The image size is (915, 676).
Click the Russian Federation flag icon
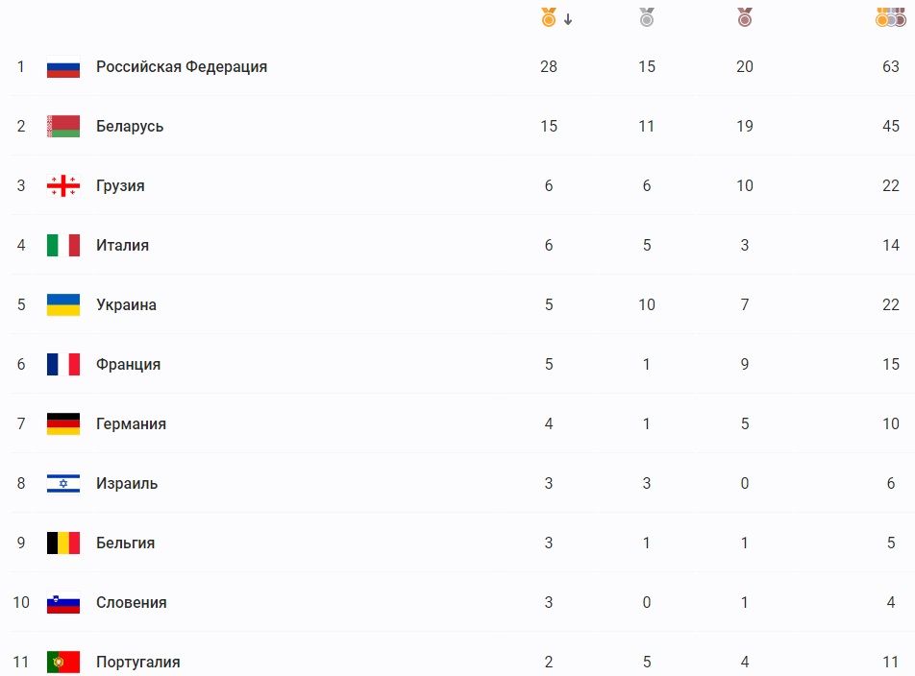[63, 67]
